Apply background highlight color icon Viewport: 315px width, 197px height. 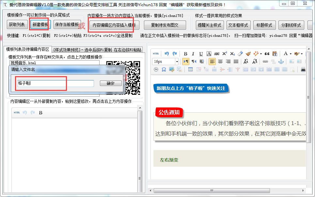[x=296, y=53]
